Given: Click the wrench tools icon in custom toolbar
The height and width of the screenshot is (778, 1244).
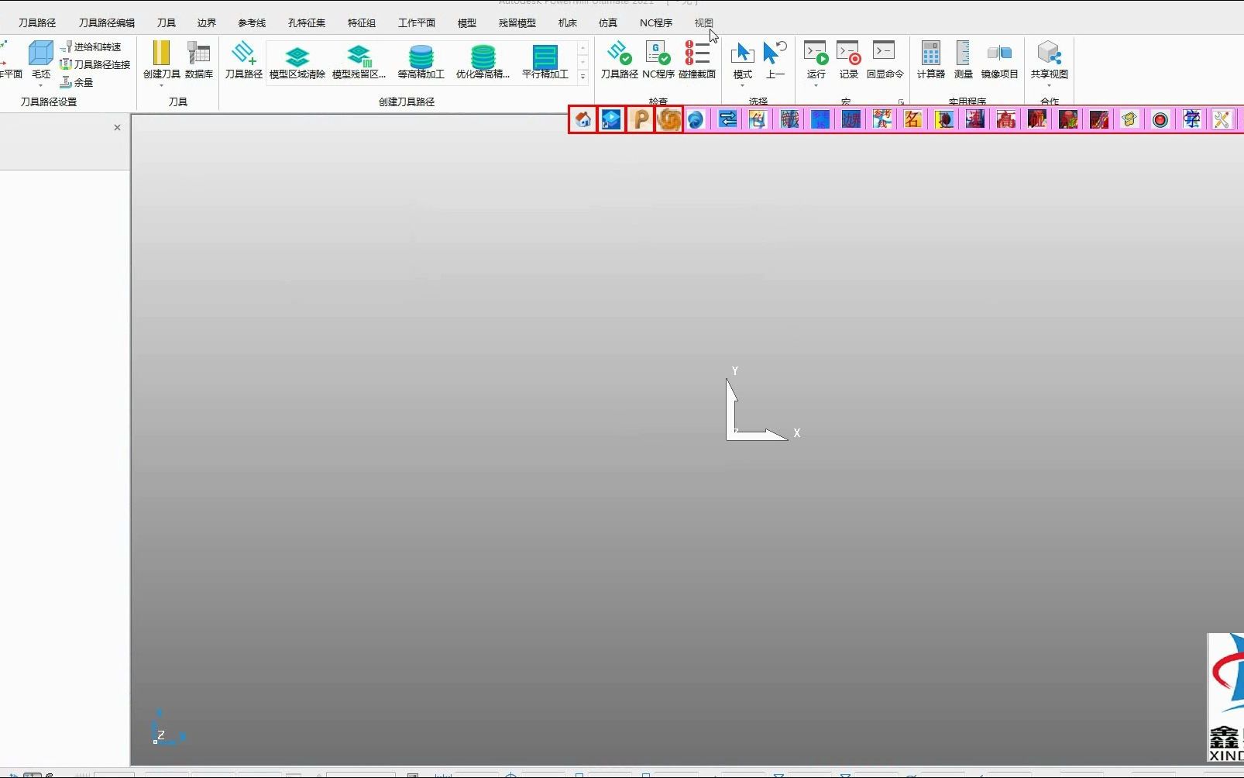Looking at the screenshot, I should pyautogui.click(x=1222, y=119).
